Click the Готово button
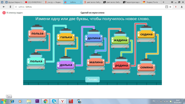 point(92,79)
